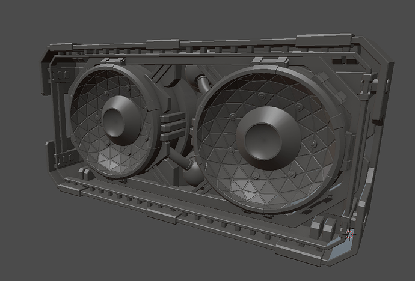Select the paired blocks at bottom right corner

click(x=322, y=228)
